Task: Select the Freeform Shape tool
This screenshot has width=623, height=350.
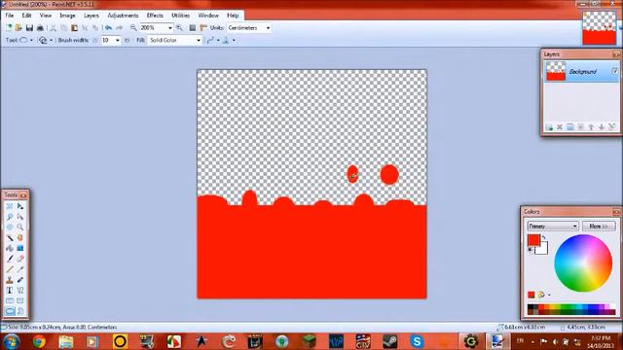Action: 19,311
